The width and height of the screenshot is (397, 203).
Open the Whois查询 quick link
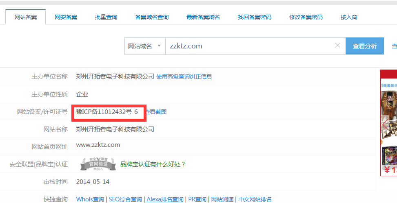(x=90, y=199)
